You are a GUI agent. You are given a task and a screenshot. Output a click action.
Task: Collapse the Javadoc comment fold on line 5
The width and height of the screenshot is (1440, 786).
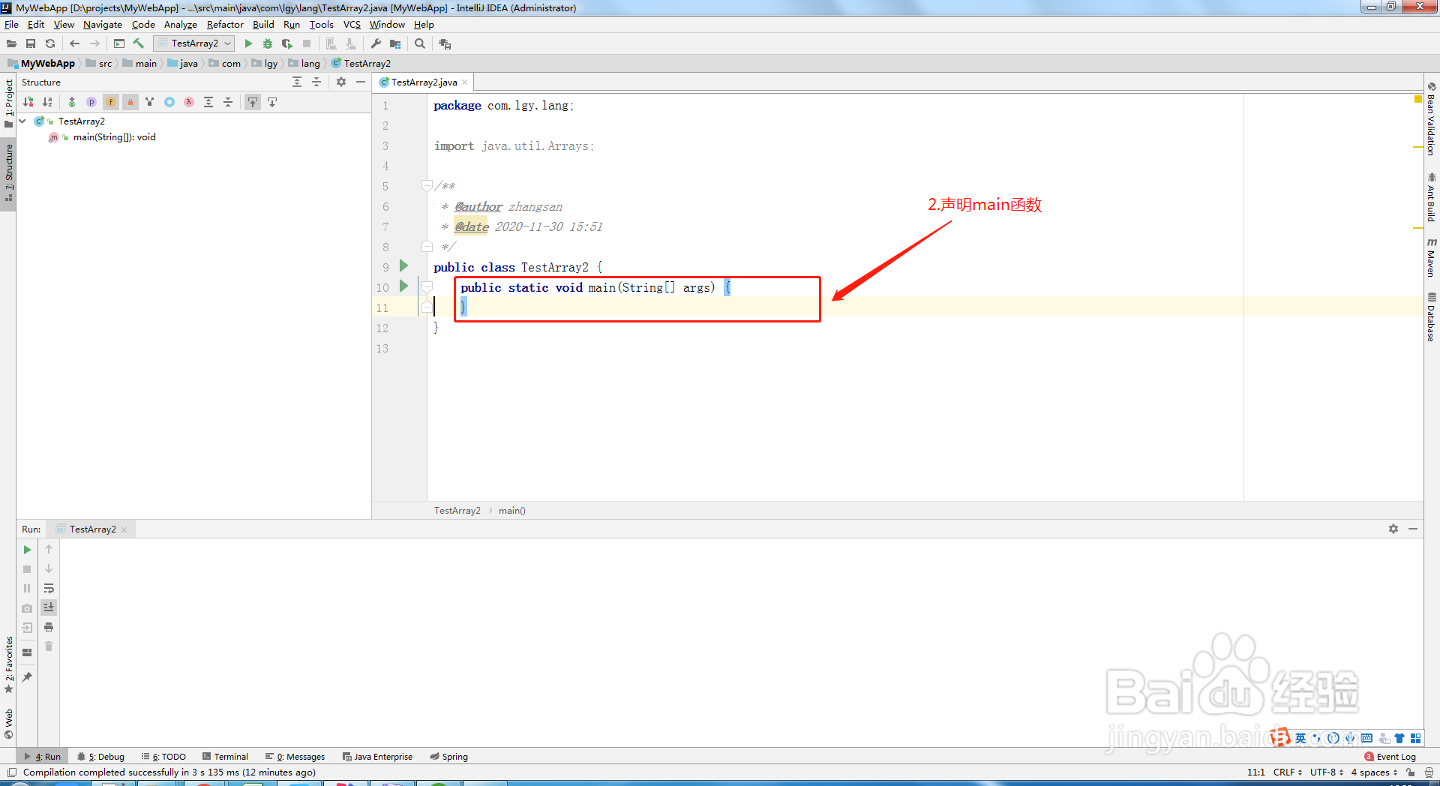[427, 185]
